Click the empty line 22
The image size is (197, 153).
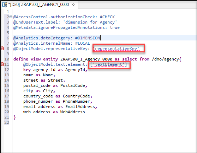click(x=101, y=122)
